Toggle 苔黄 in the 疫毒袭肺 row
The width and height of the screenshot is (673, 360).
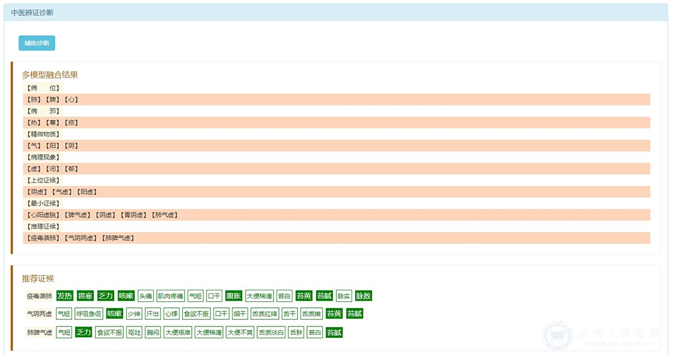[x=304, y=296]
